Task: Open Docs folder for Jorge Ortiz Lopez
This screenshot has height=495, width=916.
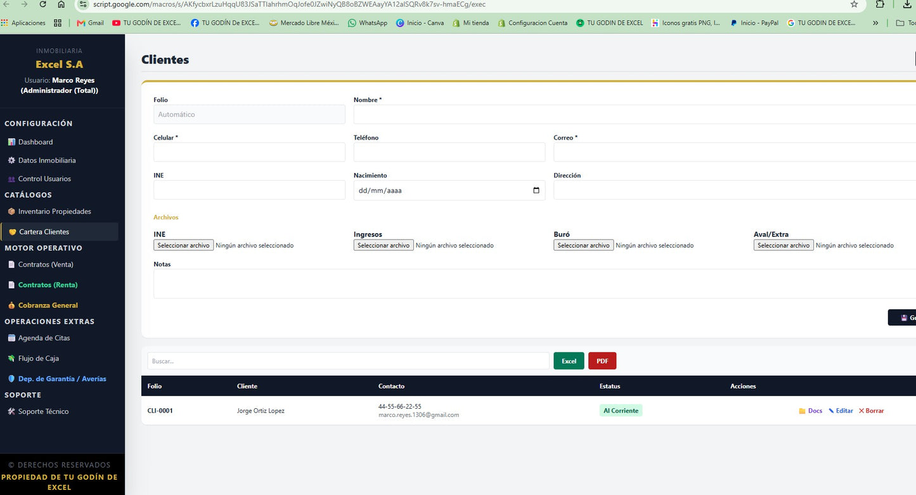Action: [x=811, y=411]
